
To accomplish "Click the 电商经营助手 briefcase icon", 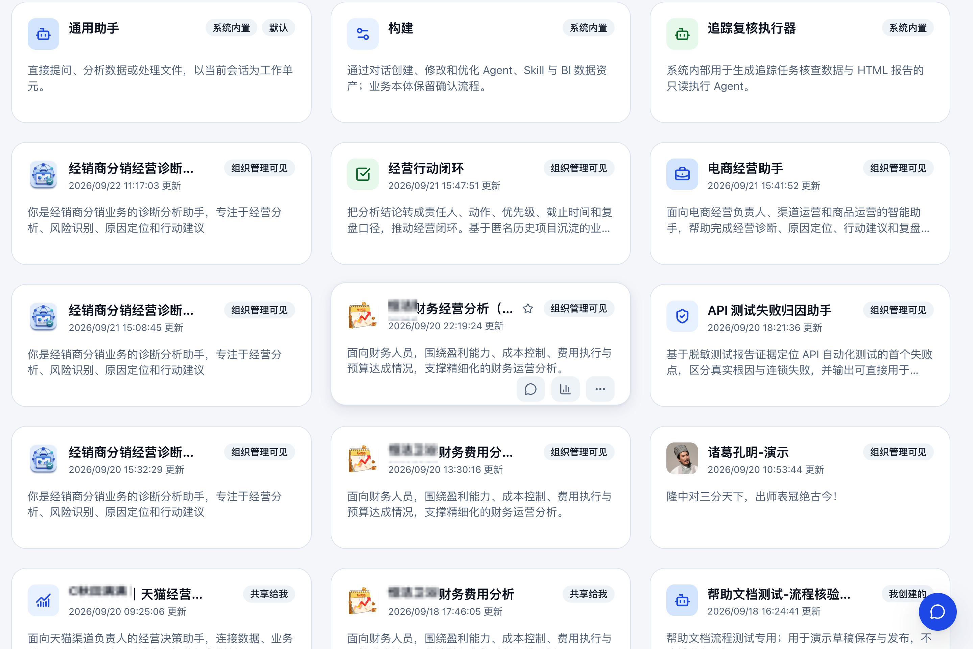I will click(x=682, y=174).
